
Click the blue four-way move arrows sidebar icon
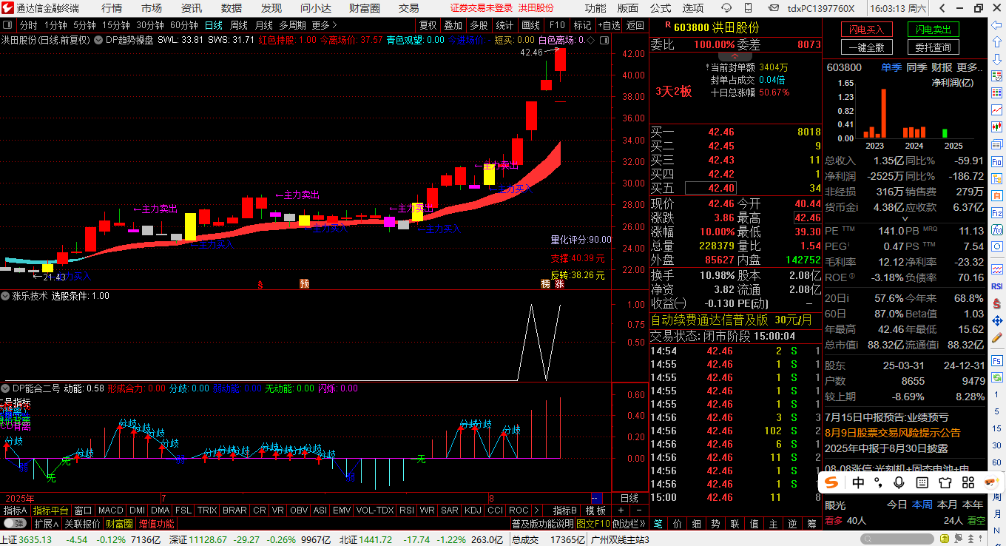pos(996,320)
